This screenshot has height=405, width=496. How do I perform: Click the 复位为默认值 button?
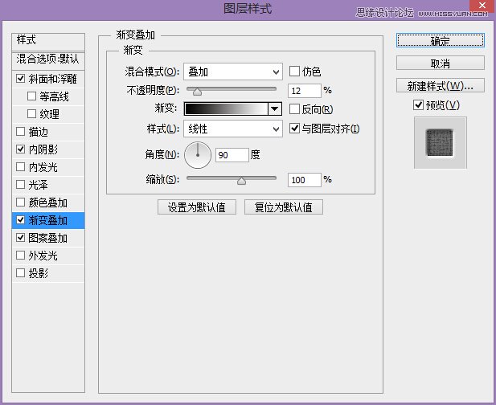click(x=284, y=207)
